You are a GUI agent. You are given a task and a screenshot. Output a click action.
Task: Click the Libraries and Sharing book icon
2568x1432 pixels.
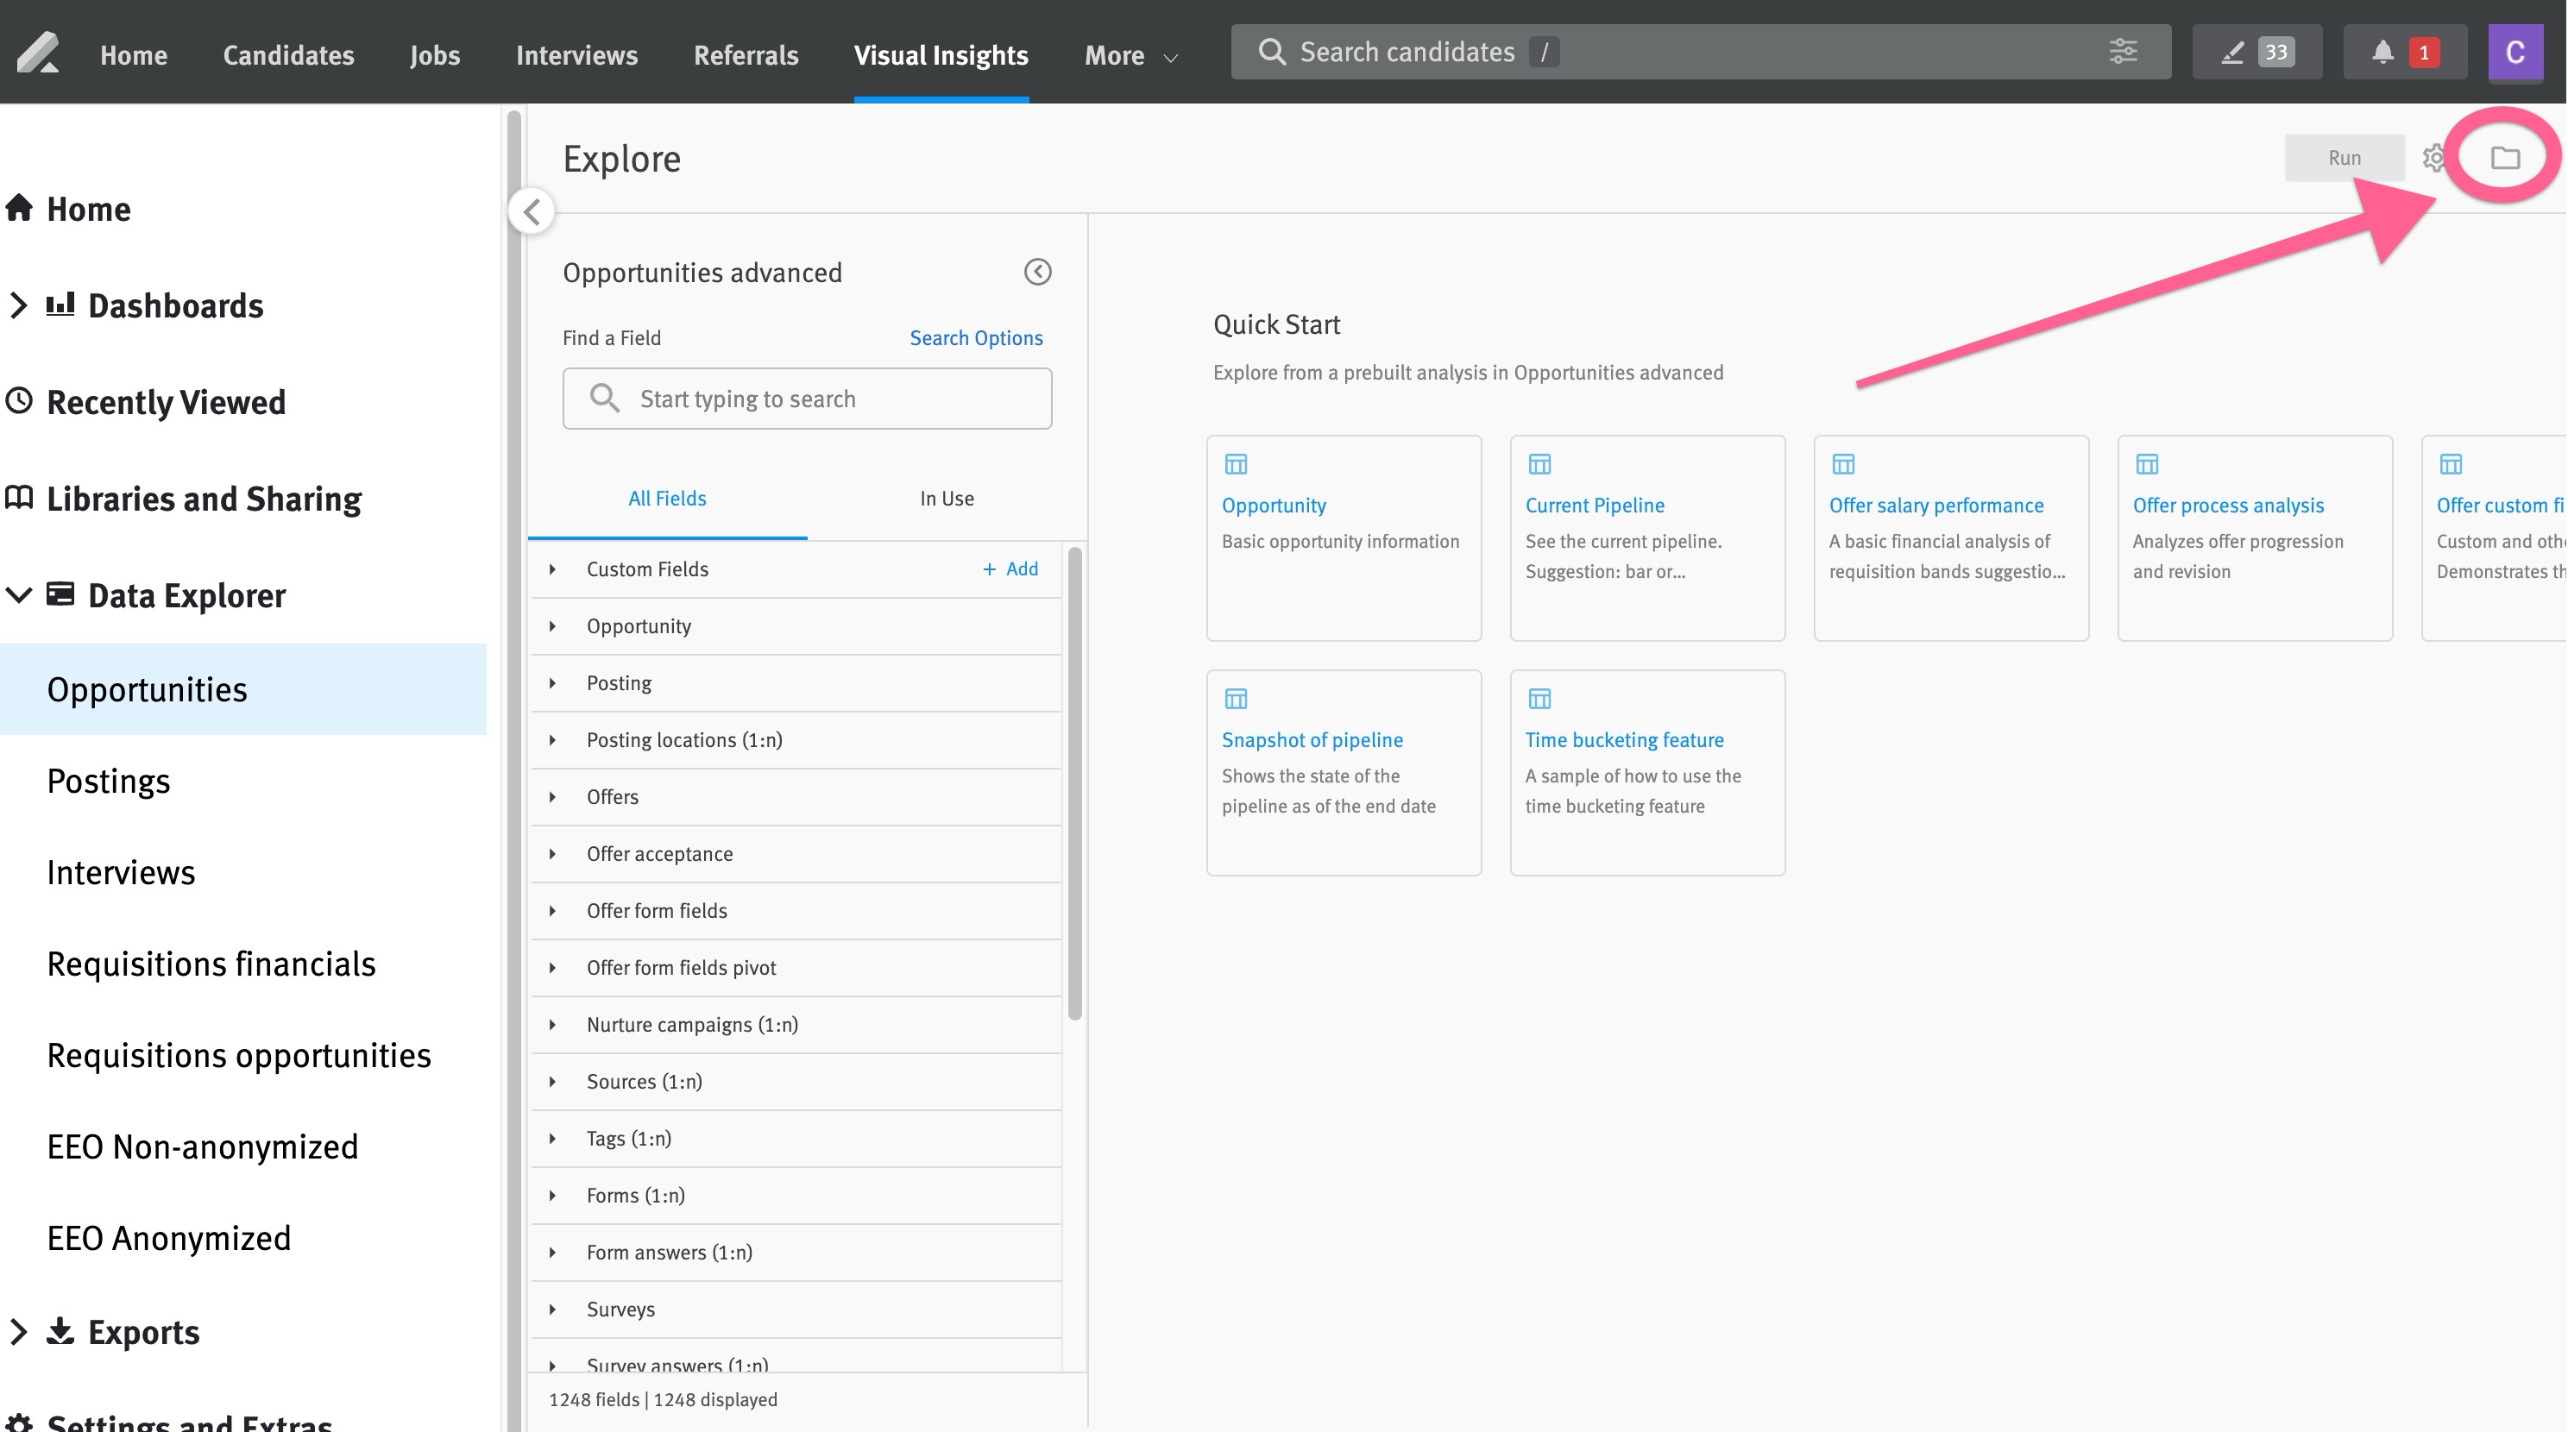[19, 497]
